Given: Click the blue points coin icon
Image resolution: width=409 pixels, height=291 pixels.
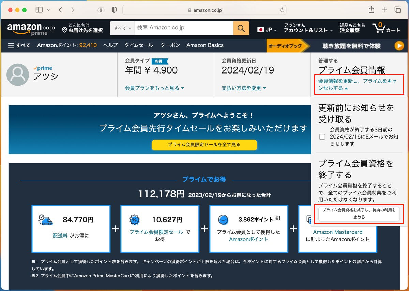Looking at the screenshot, I should (x=223, y=220).
